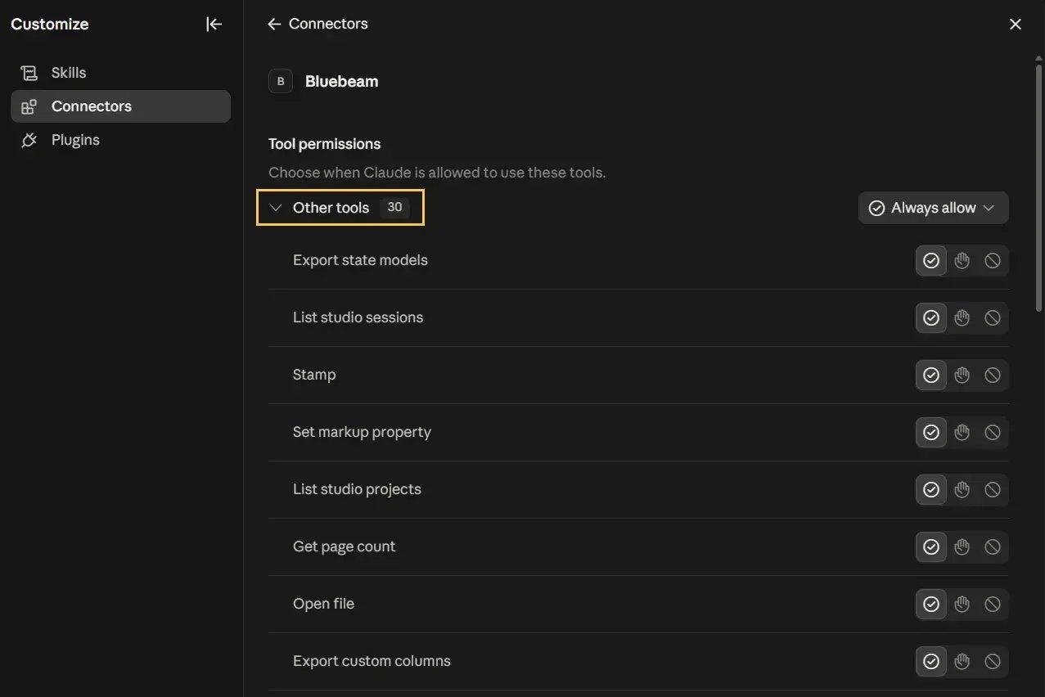This screenshot has width=1045, height=697.
Task: Click the Get page count label
Action: pos(344,546)
